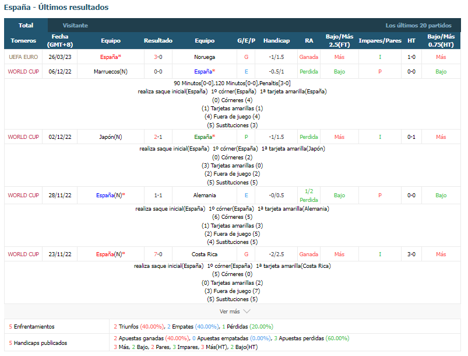This screenshot has height=356, width=468.
Task: Select '3 Apuestas perdidas (60.00%)' text
Action: pos(312,338)
